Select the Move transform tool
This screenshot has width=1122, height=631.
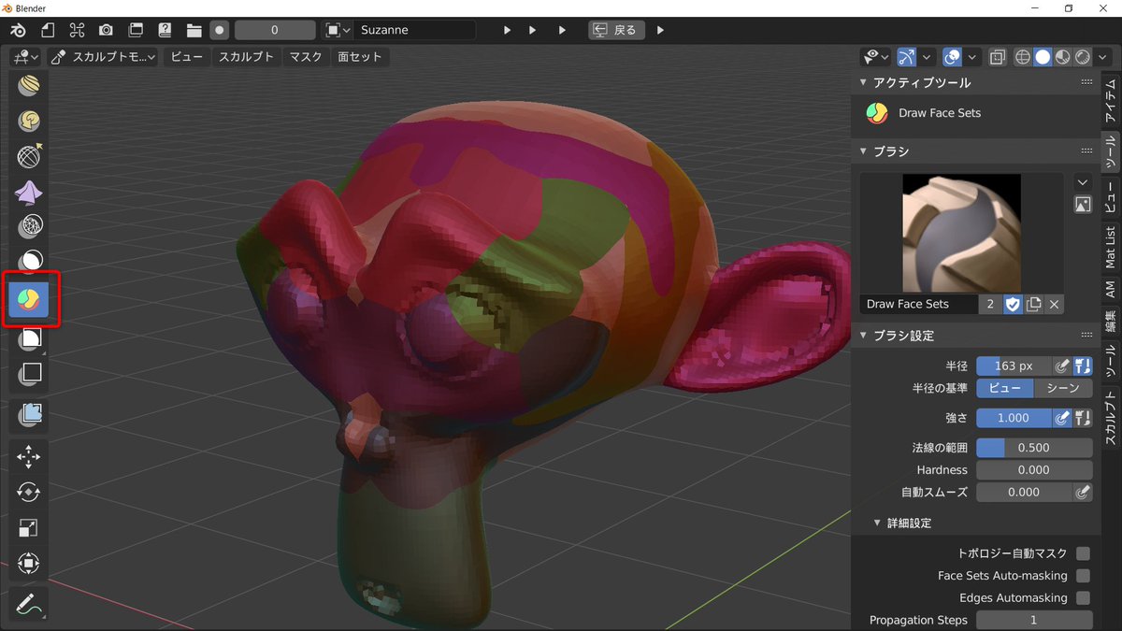pyautogui.click(x=30, y=456)
